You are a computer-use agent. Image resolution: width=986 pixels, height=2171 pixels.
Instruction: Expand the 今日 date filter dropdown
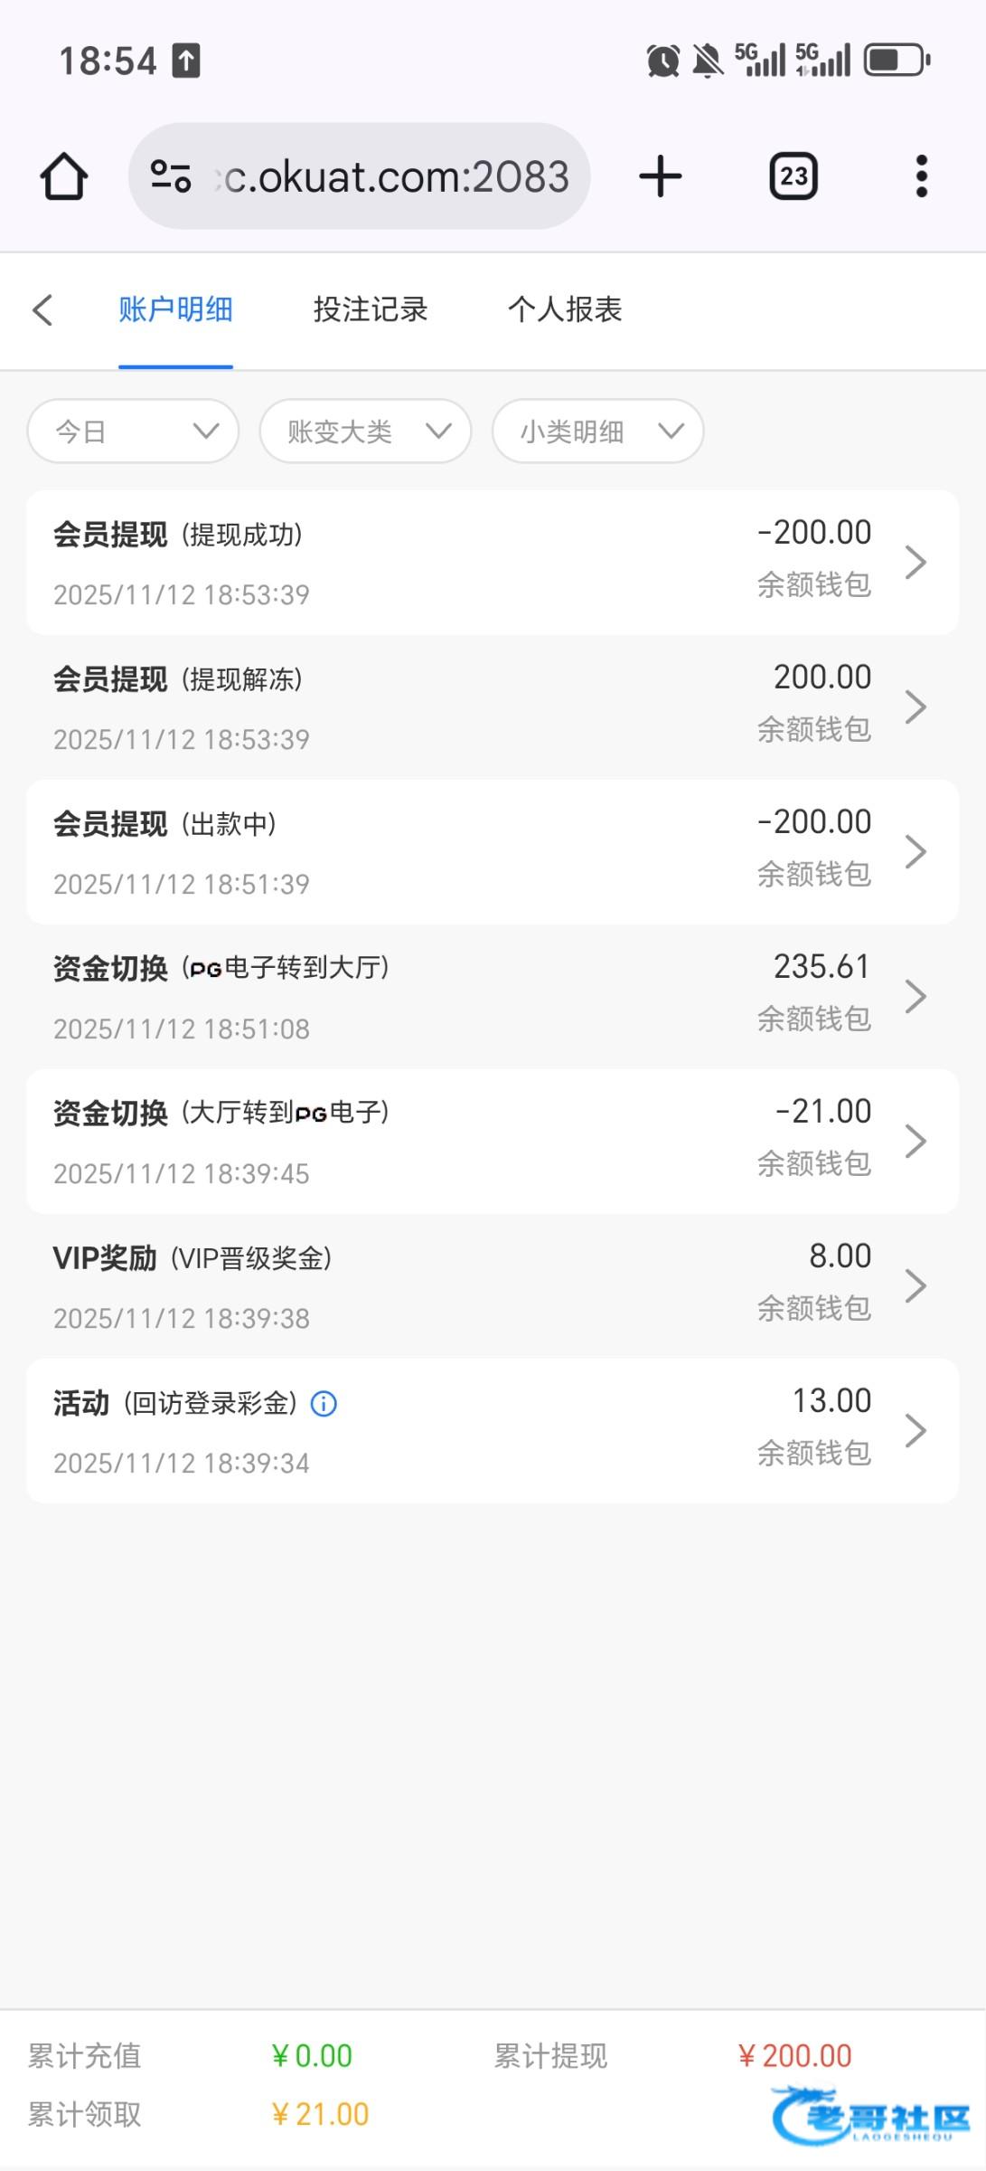(134, 431)
